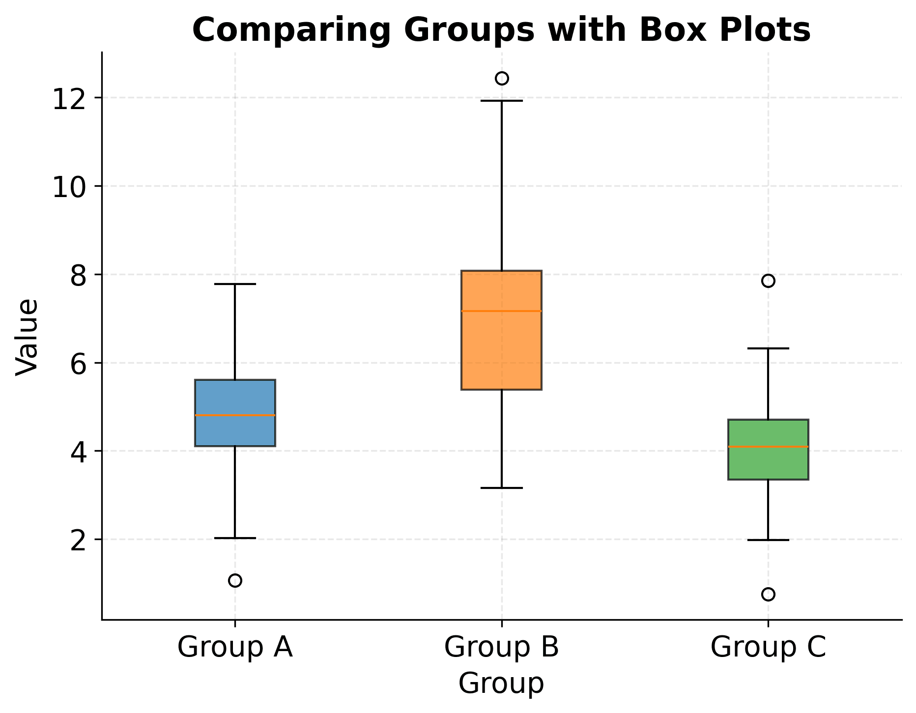
Task: Click the y-axis tick label 12
Action: click(x=66, y=98)
